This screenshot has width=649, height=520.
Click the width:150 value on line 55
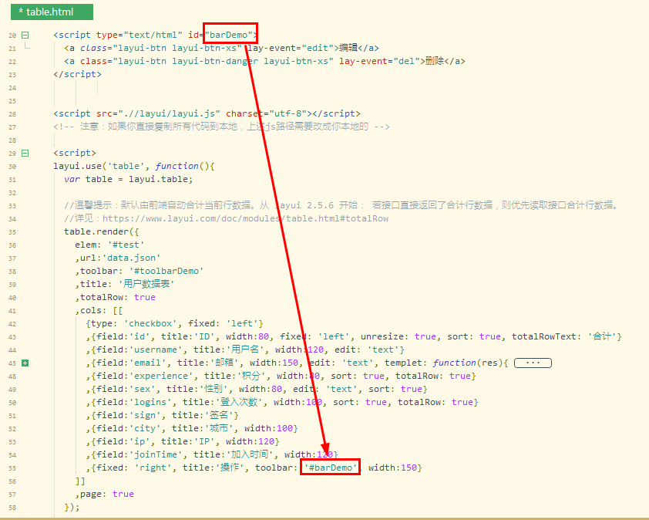point(393,468)
